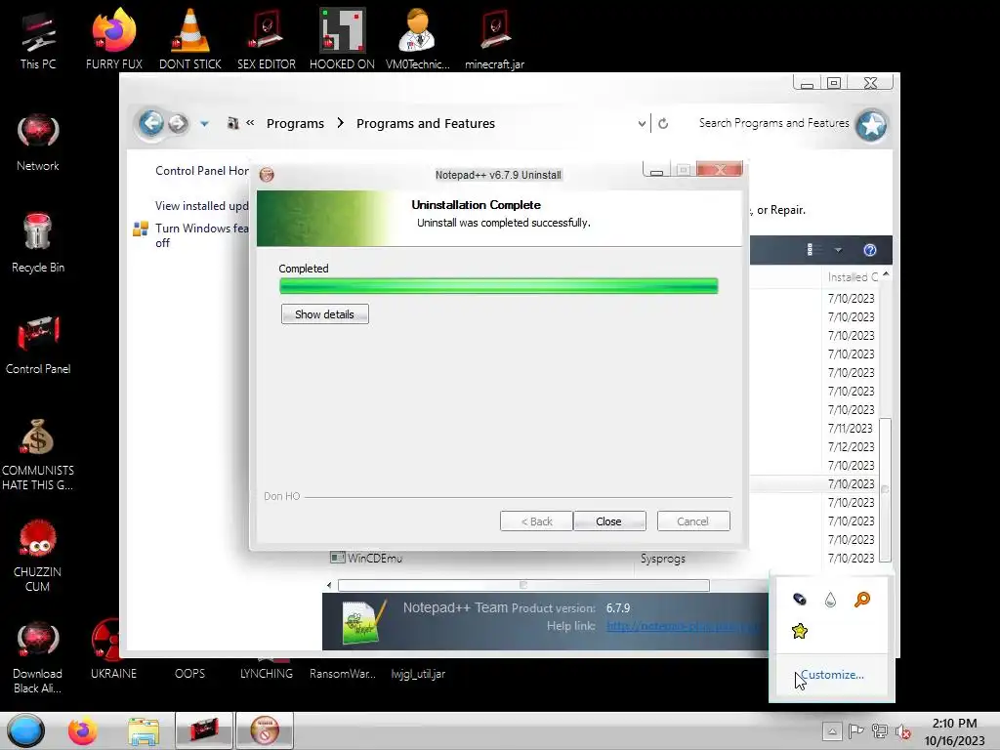The width and height of the screenshot is (1000, 750).
Task: Click Sysprogs publisher text
Action: (x=663, y=559)
